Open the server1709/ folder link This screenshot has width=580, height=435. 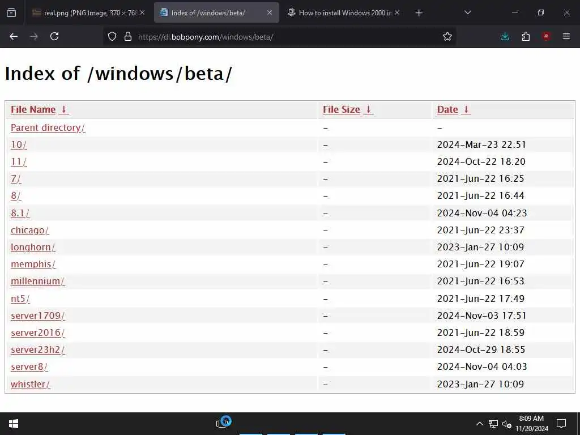point(38,315)
